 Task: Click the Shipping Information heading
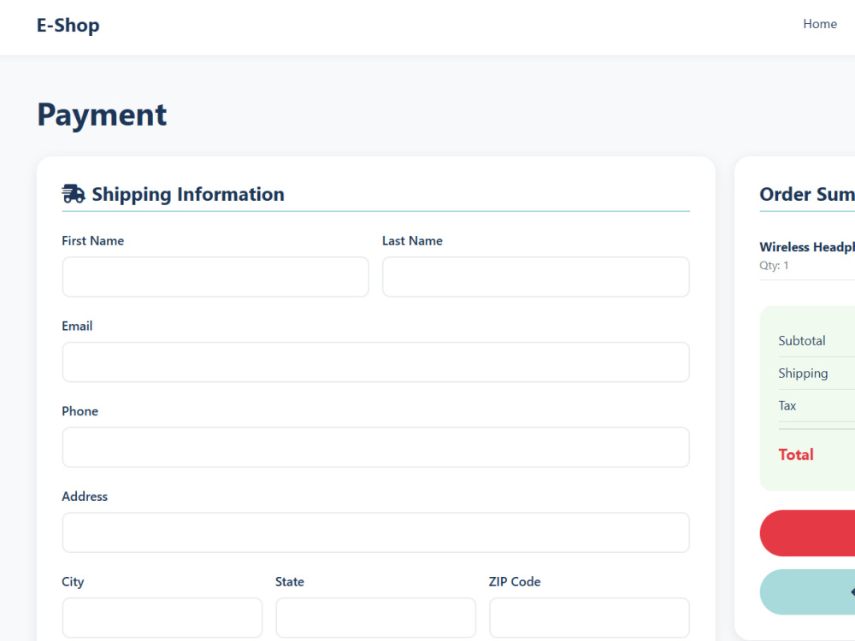pyautogui.click(x=188, y=194)
